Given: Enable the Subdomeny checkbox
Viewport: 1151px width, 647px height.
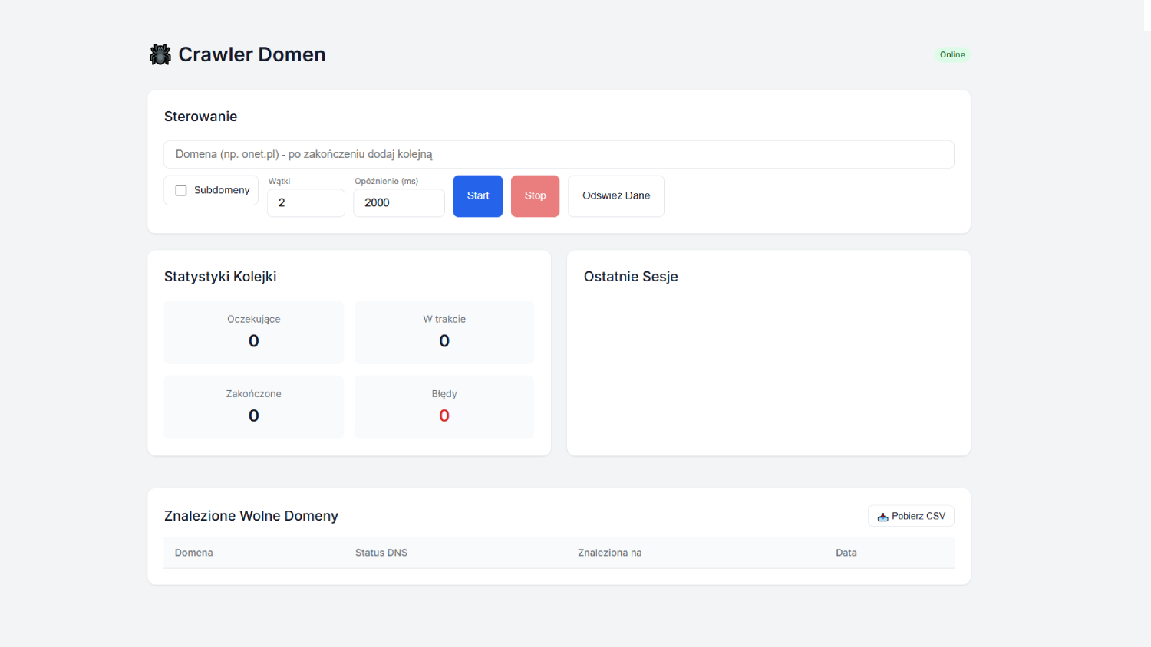Looking at the screenshot, I should click(x=181, y=190).
